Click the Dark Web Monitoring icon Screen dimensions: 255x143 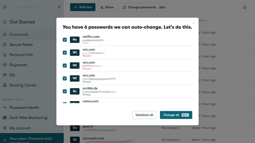pos(5,118)
